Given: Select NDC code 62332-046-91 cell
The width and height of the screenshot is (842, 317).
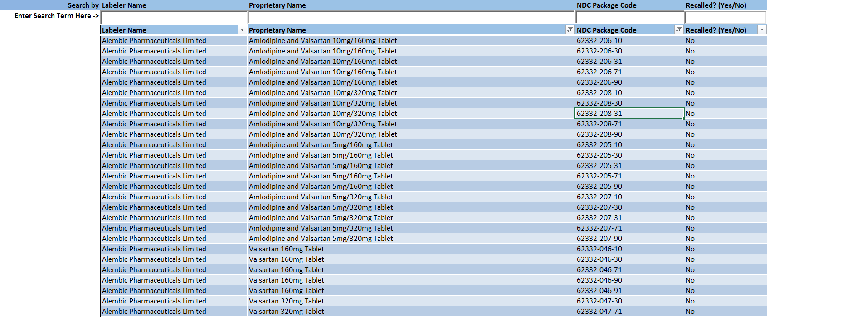Looking at the screenshot, I should (x=629, y=291).
